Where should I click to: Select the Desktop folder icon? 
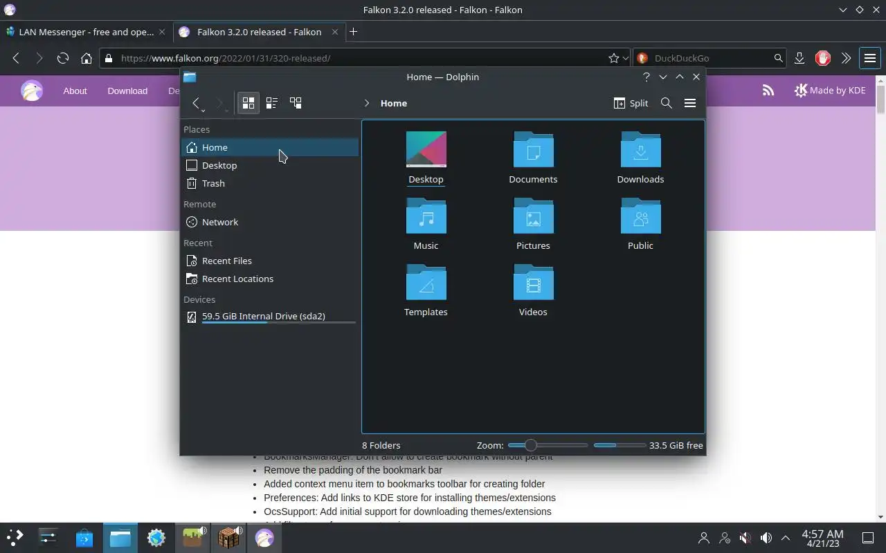[426, 149]
